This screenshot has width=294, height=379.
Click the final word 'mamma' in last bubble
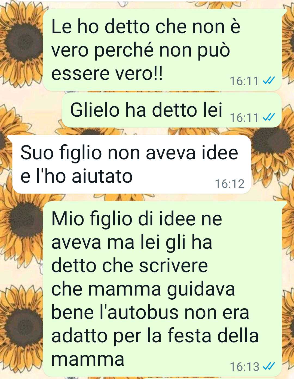tap(88, 359)
